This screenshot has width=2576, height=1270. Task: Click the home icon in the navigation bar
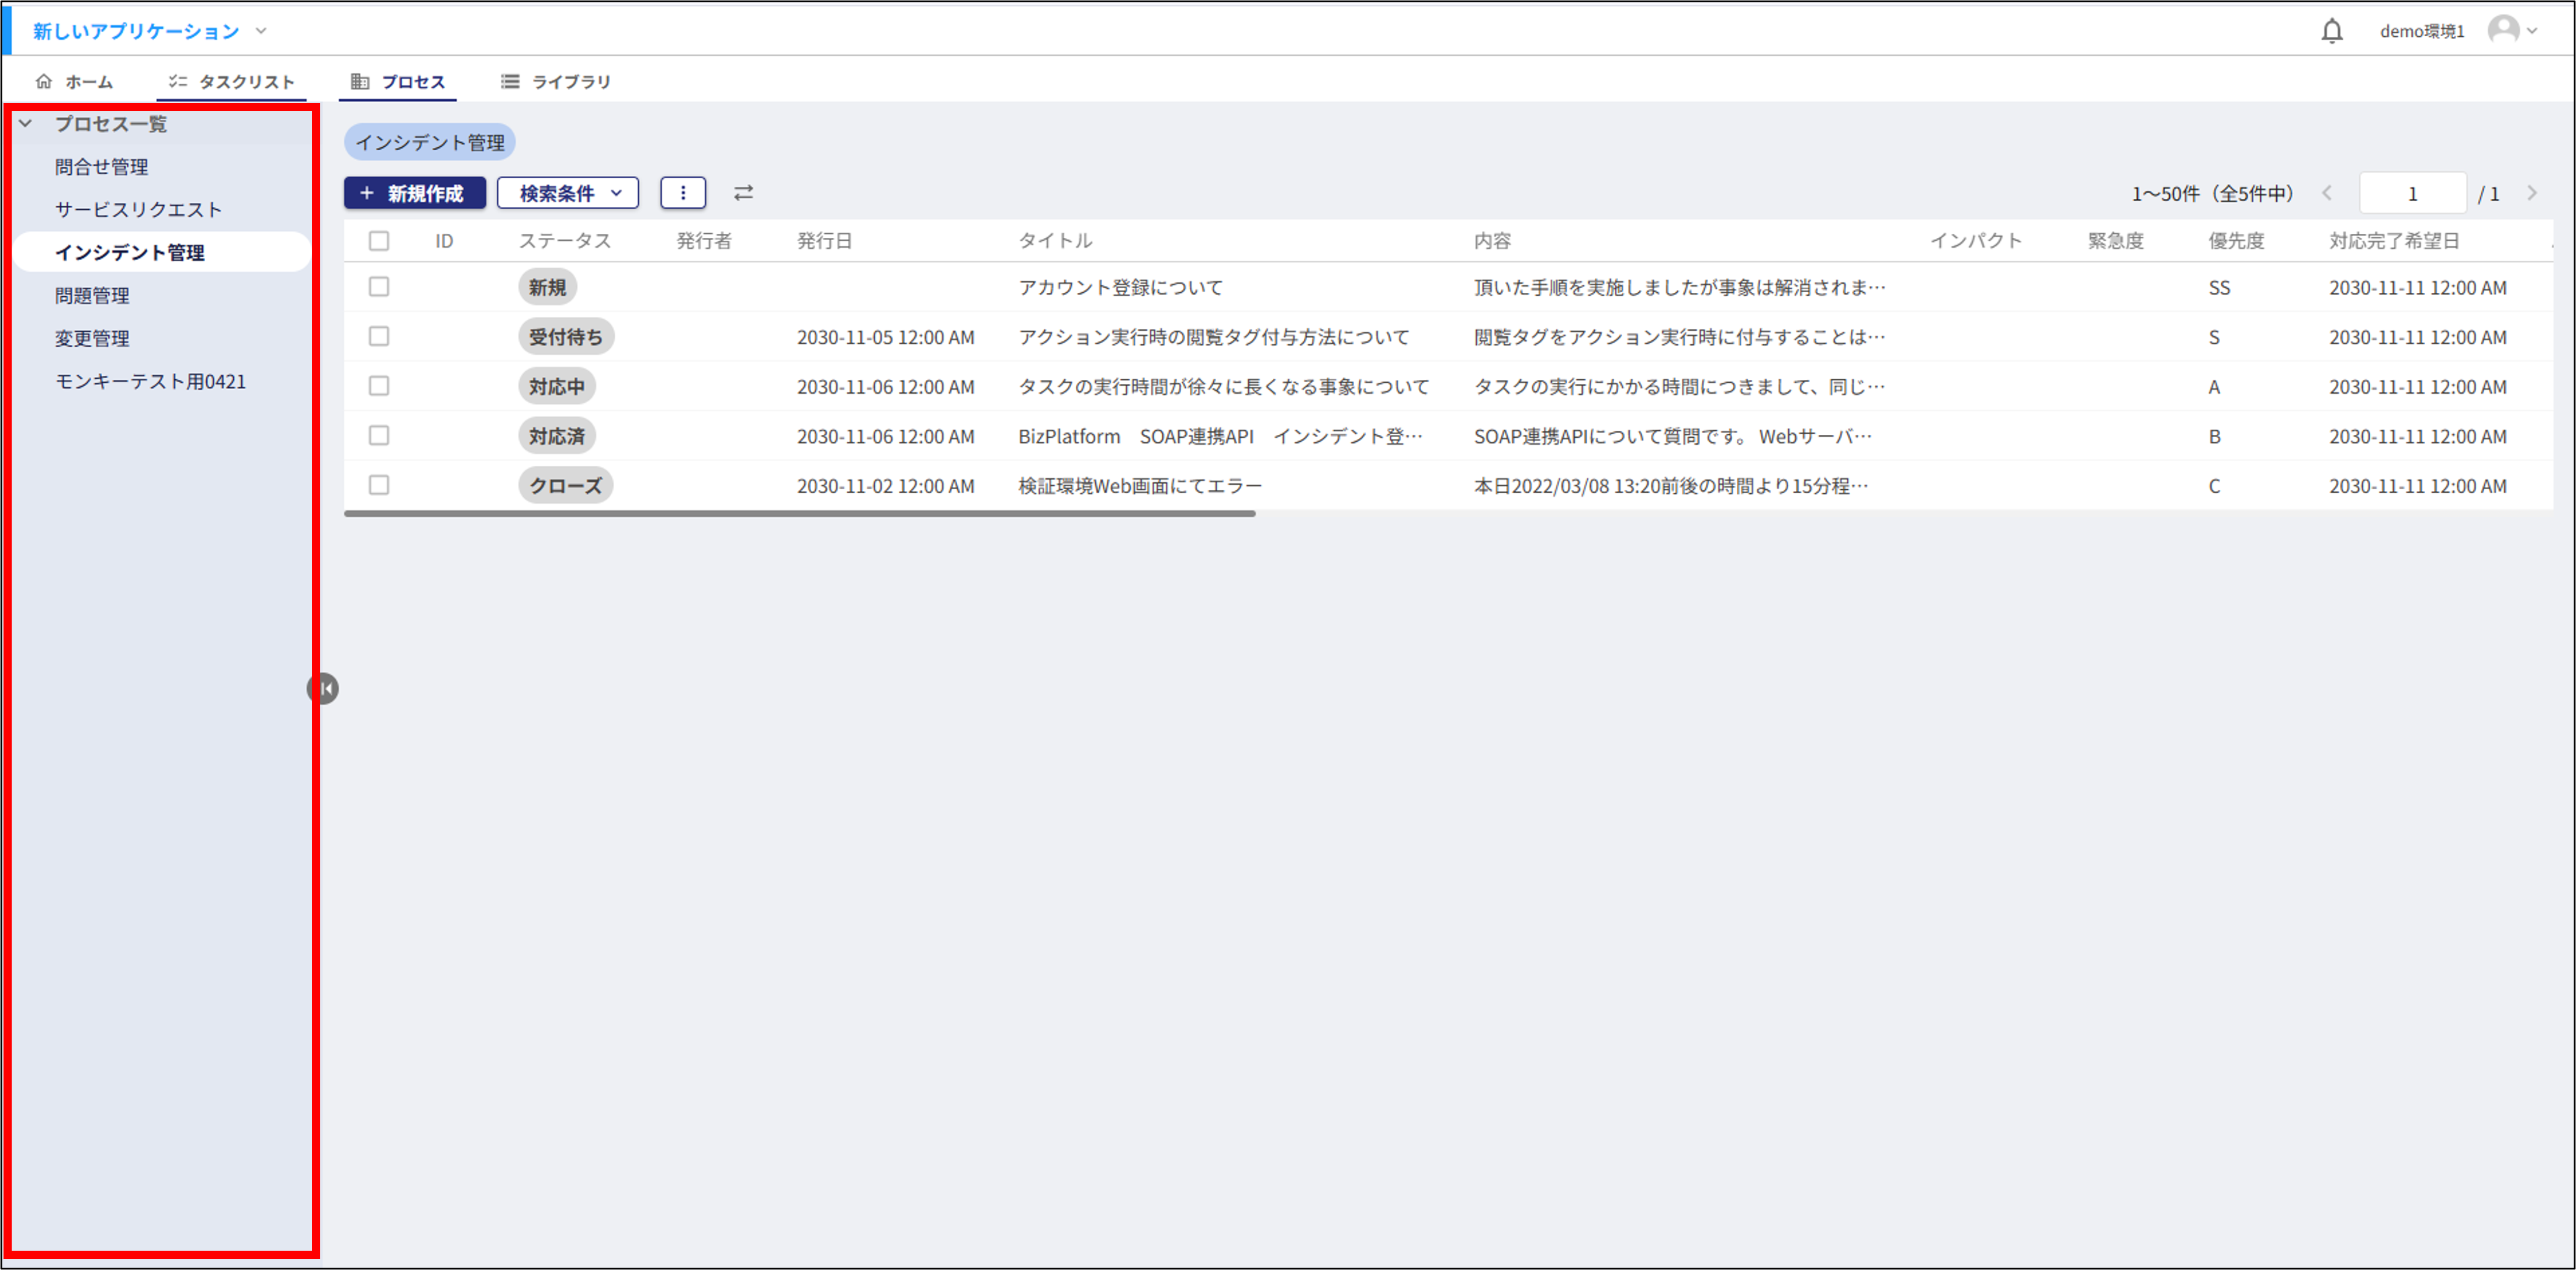(x=44, y=81)
